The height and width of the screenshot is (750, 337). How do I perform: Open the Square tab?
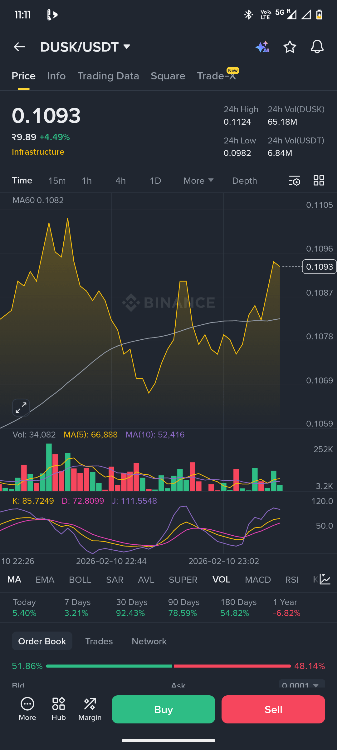click(168, 76)
